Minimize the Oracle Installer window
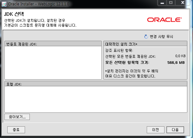 162,3
